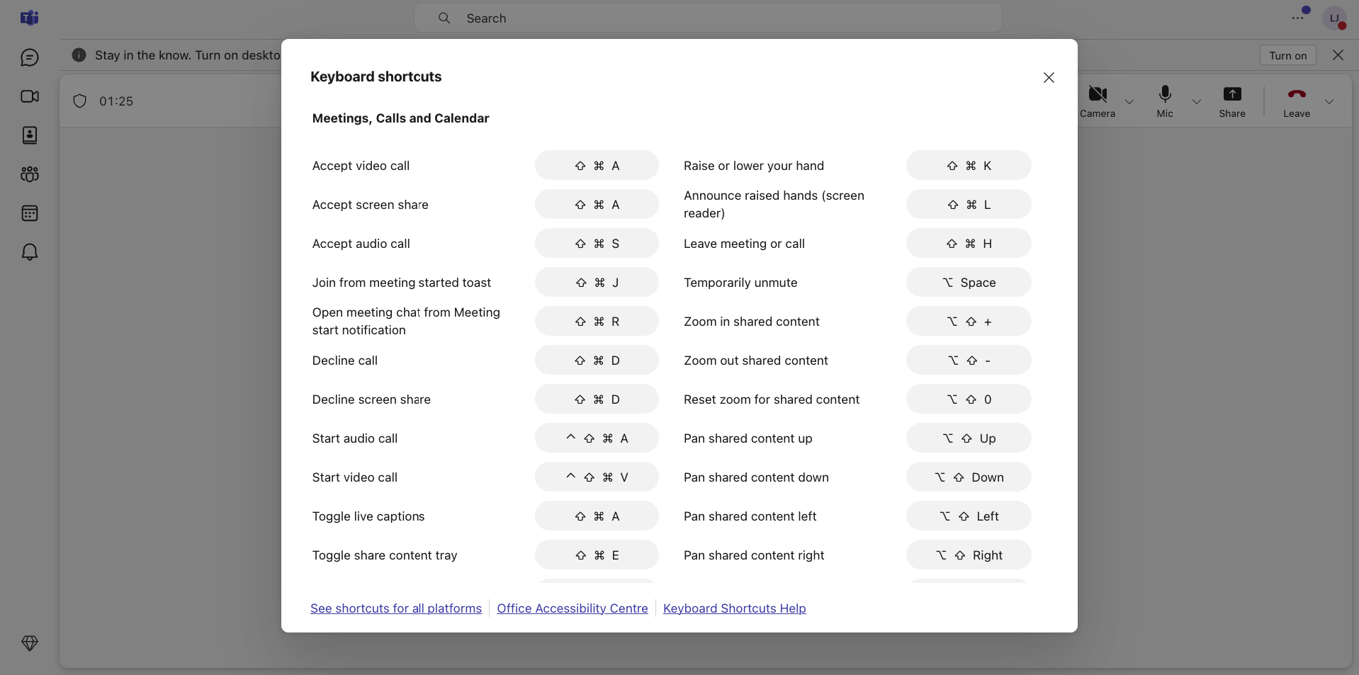
Task: Click the Leave meeting or call text
Action: pyautogui.click(x=744, y=244)
